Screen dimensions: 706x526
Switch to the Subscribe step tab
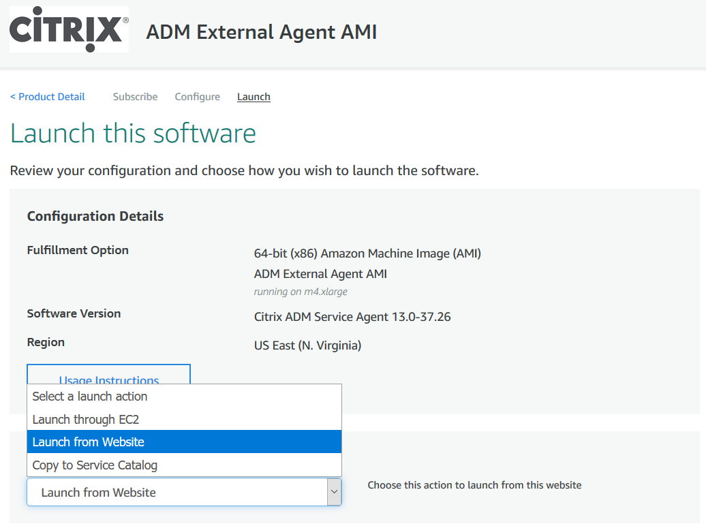tap(135, 97)
